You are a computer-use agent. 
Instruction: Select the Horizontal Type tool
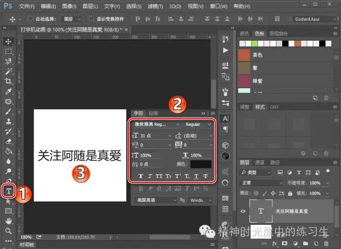pyautogui.click(x=8, y=191)
